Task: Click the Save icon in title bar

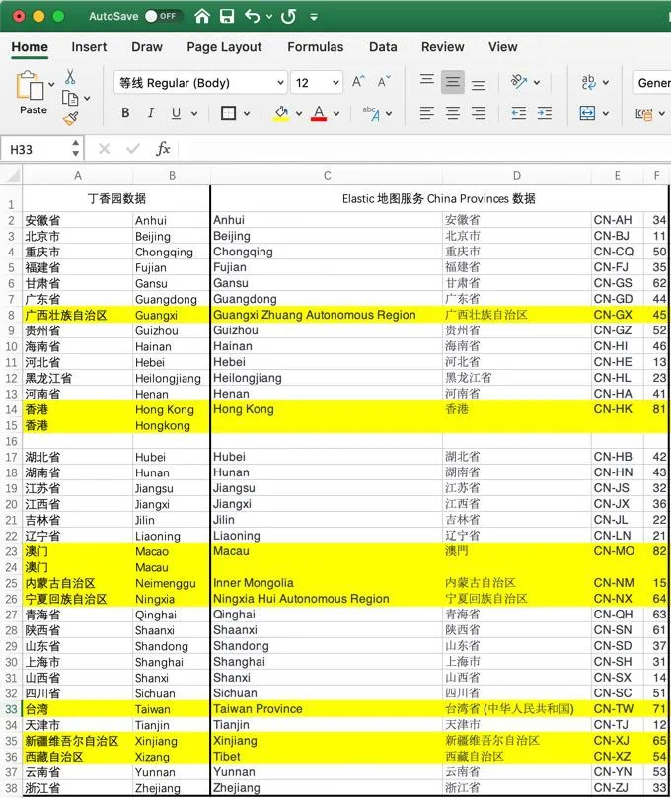Action: click(x=227, y=16)
